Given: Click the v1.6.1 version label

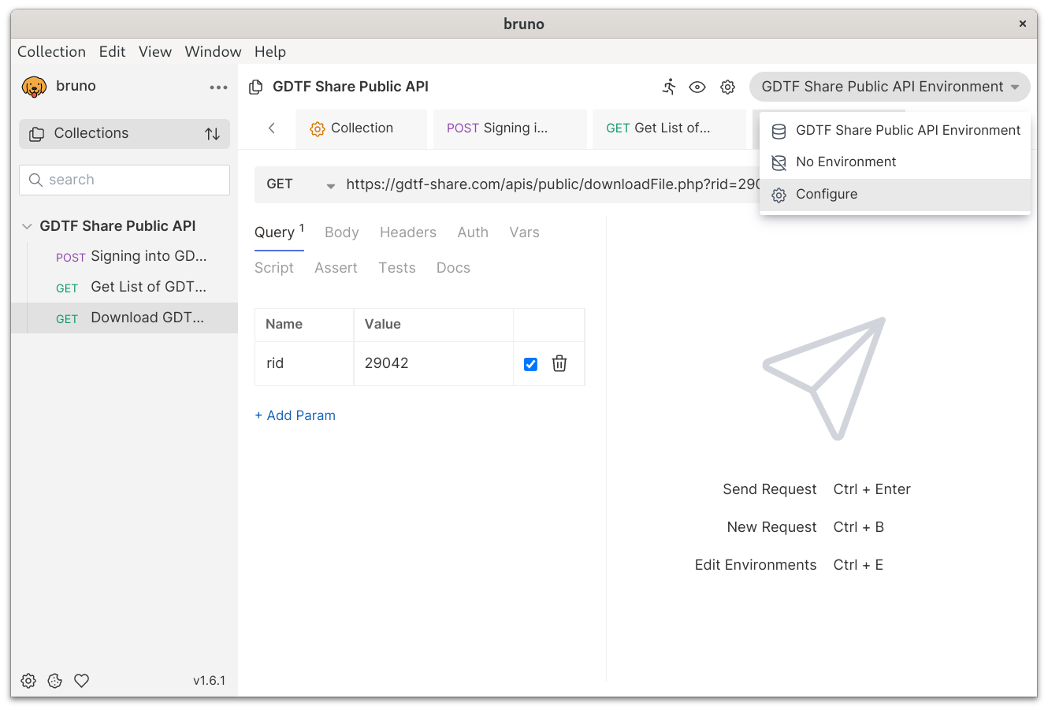Looking at the screenshot, I should pos(209,681).
